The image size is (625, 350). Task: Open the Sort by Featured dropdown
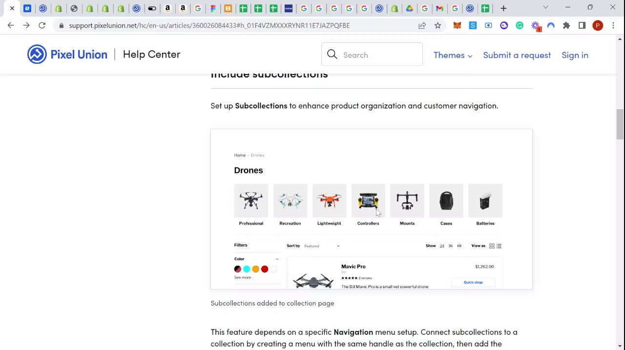[321, 246]
